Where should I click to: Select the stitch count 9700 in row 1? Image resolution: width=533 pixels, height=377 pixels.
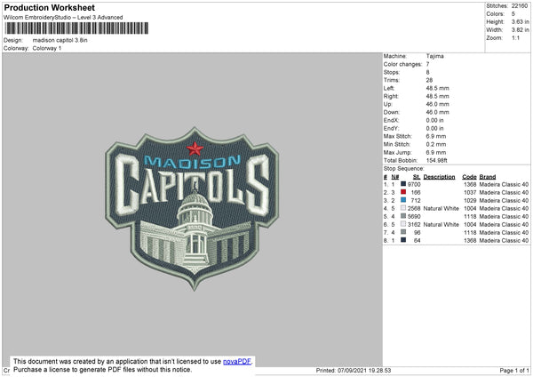[414, 184]
